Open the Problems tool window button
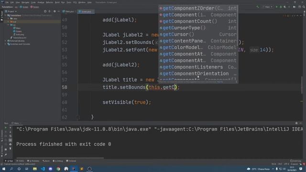 click(33, 161)
